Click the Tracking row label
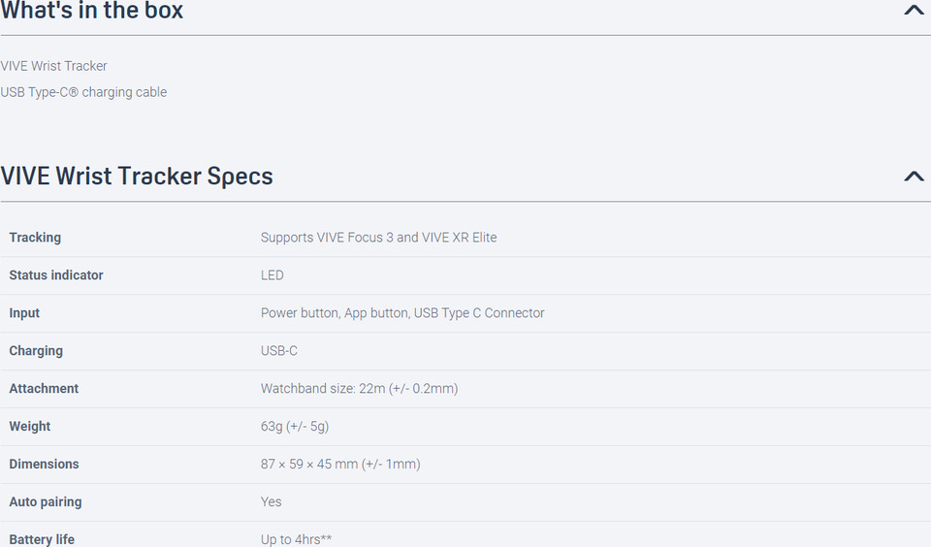The width and height of the screenshot is (931, 547). (35, 238)
